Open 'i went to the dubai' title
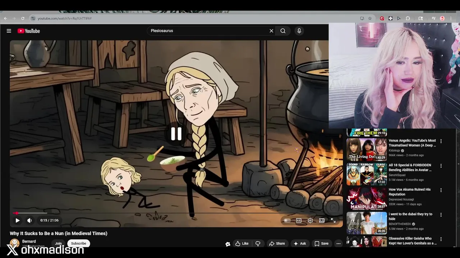The image size is (460, 258). tap(410, 216)
